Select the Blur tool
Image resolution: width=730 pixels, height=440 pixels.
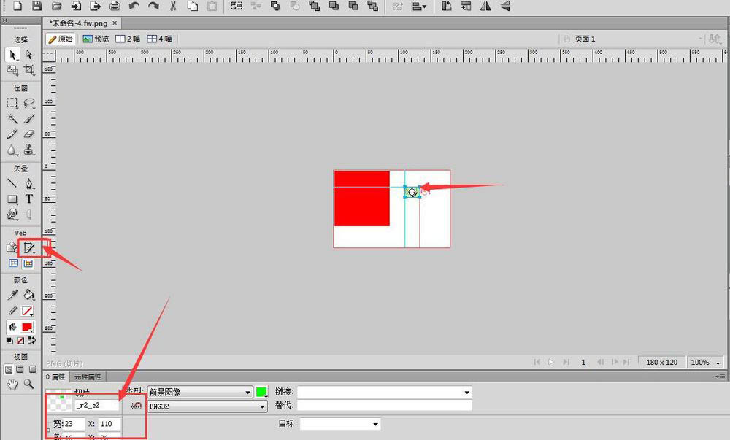point(12,150)
